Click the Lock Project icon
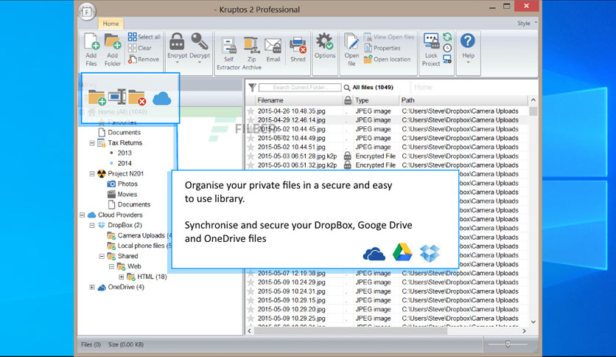 pyautogui.click(x=431, y=42)
